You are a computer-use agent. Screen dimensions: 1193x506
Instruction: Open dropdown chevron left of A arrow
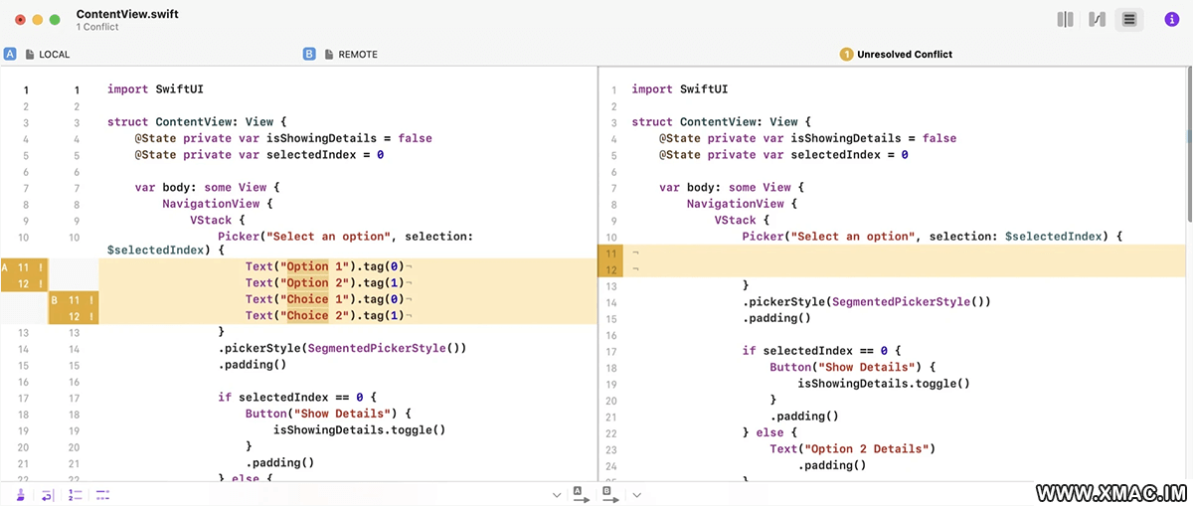pyautogui.click(x=557, y=495)
